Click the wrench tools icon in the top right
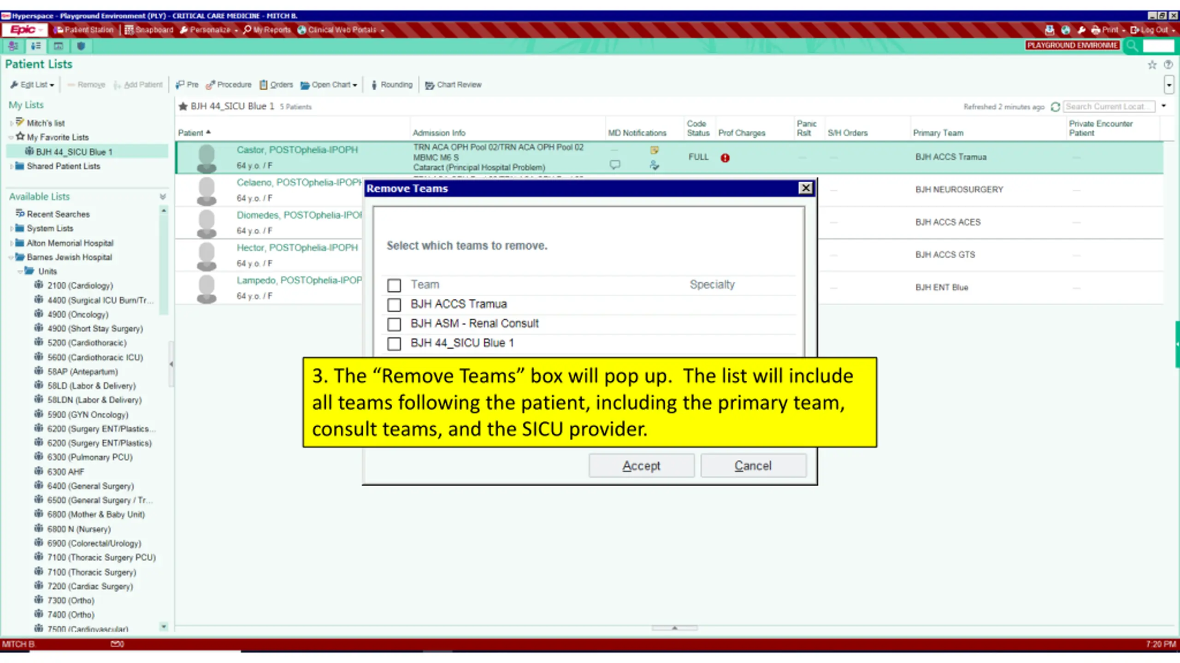 (1081, 30)
